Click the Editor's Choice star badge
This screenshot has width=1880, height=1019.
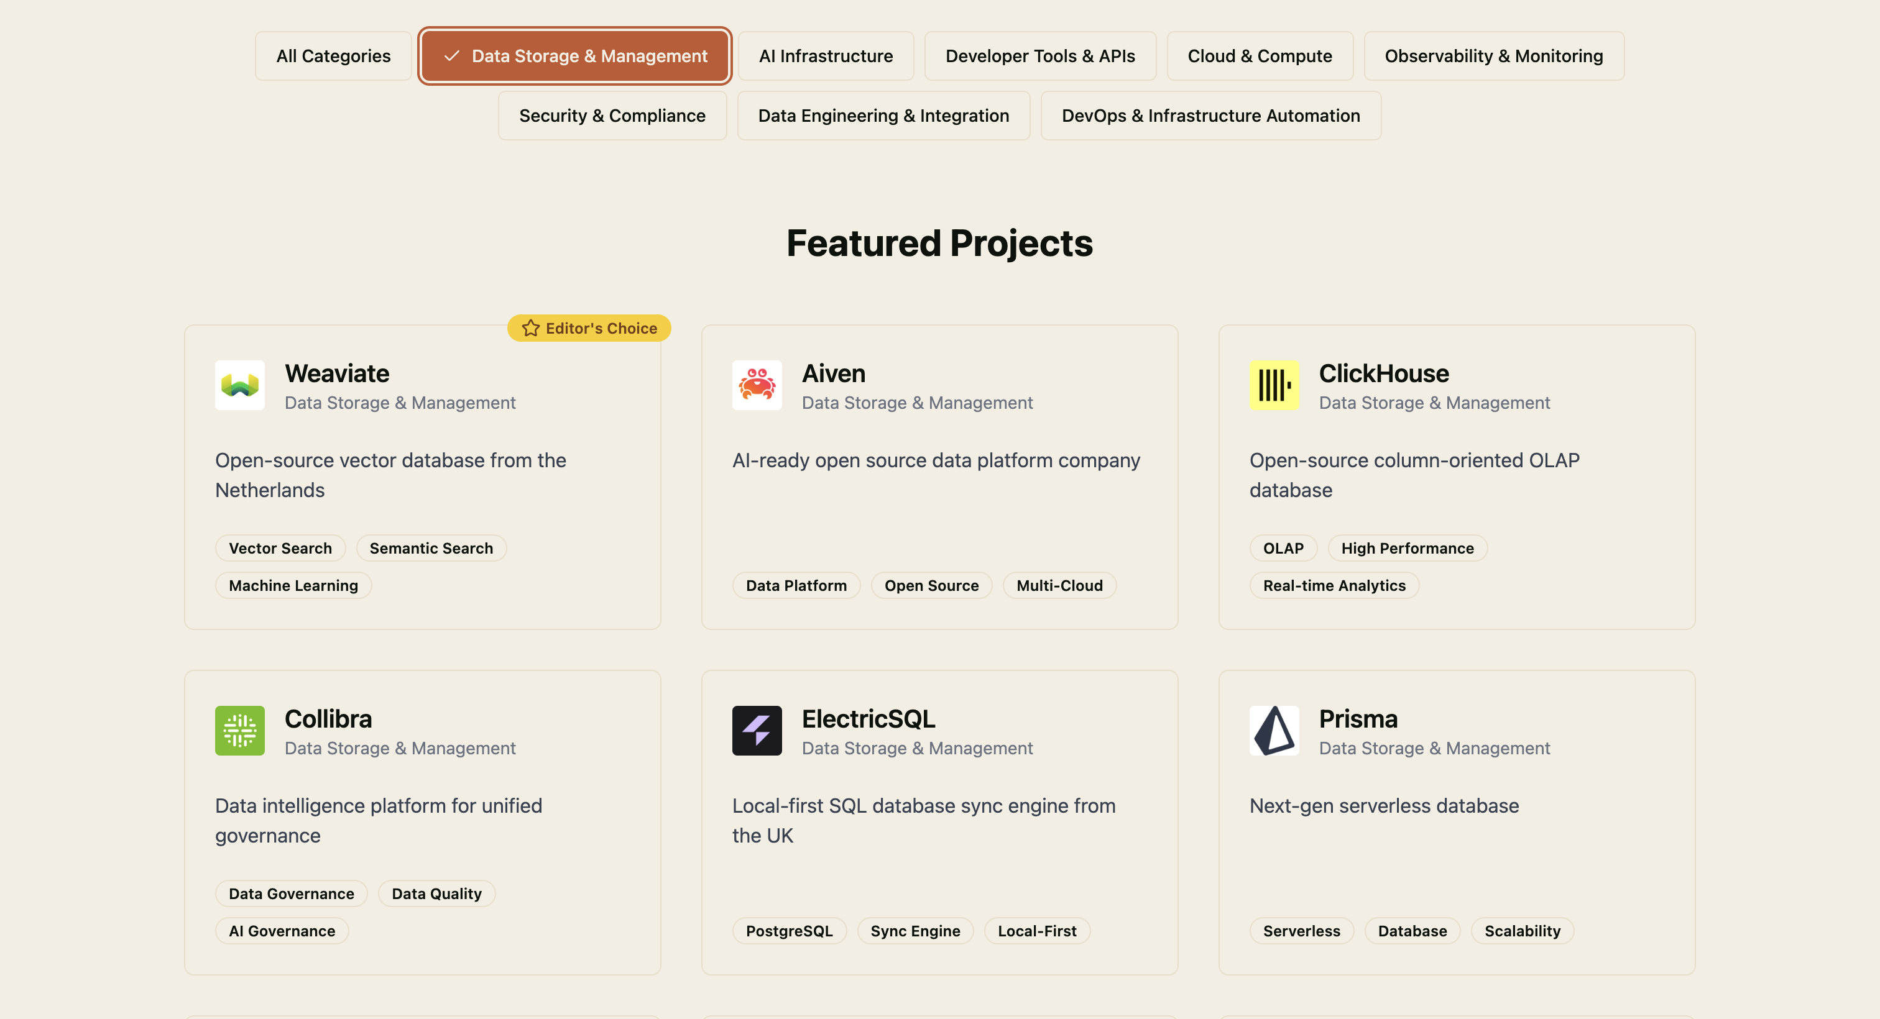coord(589,328)
